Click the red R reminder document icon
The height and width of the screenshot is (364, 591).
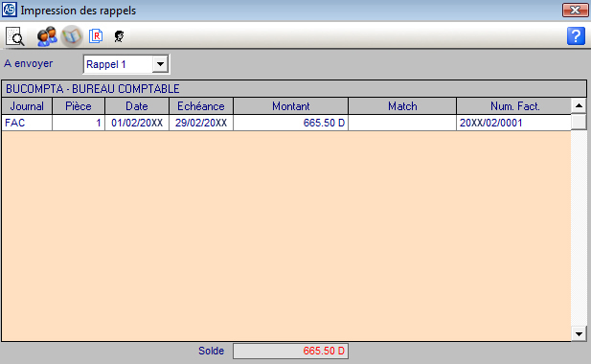(96, 36)
